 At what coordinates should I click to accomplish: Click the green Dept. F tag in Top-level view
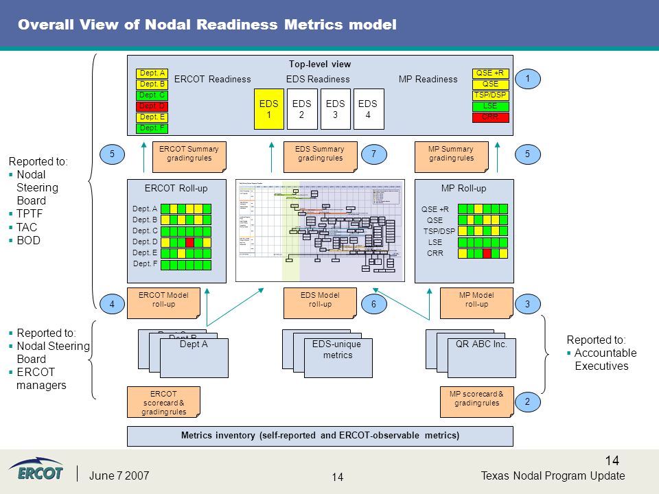point(152,128)
